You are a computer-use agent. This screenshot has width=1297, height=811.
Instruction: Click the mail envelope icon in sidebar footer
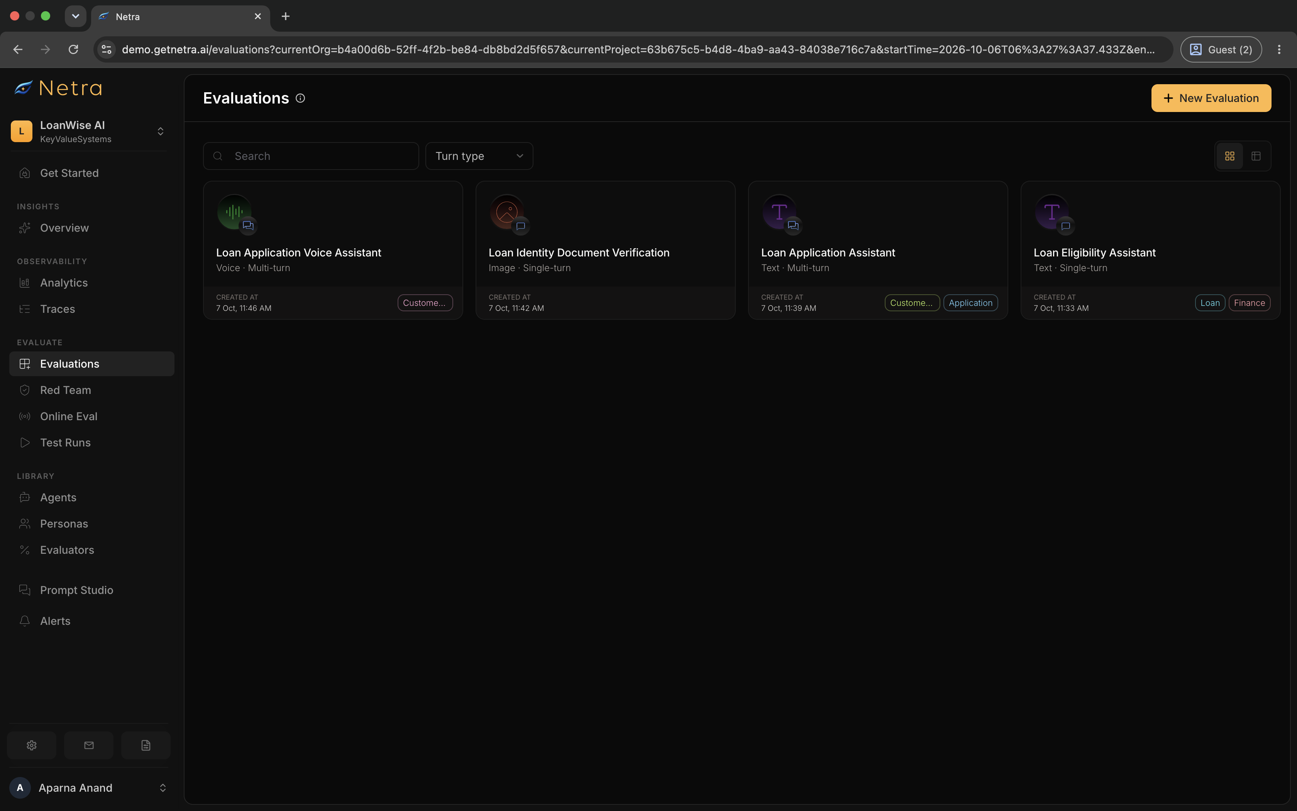(x=89, y=745)
